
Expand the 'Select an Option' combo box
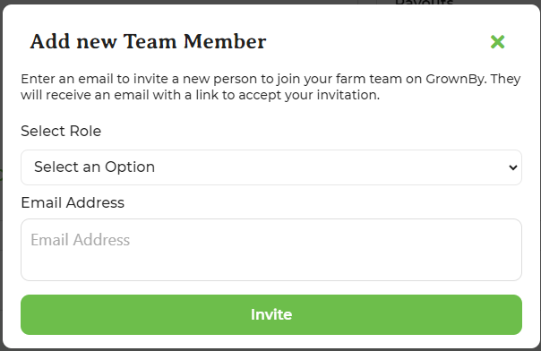[x=271, y=167]
